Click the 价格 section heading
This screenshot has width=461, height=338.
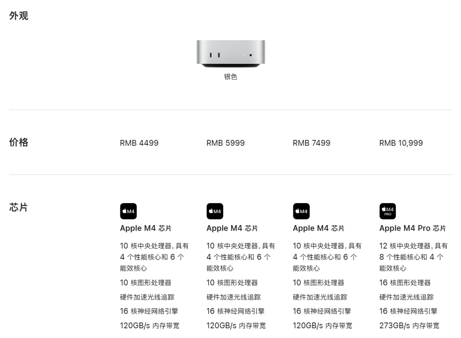pyautogui.click(x=18, y=142)
